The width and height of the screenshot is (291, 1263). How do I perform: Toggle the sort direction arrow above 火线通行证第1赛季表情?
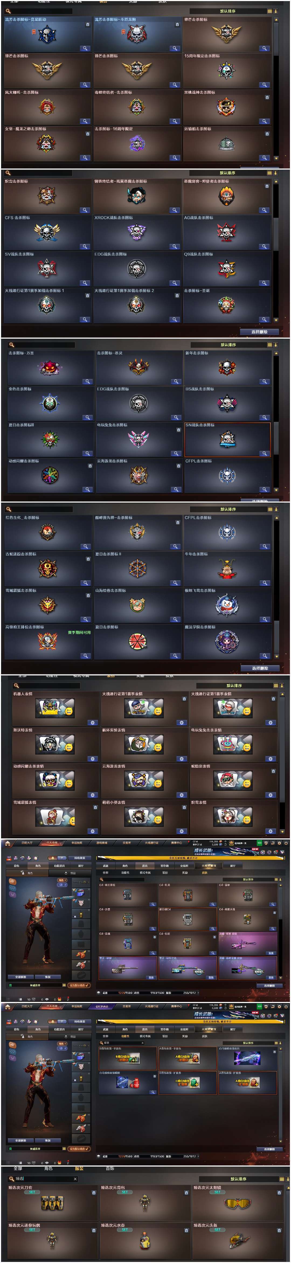click(x=282, y=685)
